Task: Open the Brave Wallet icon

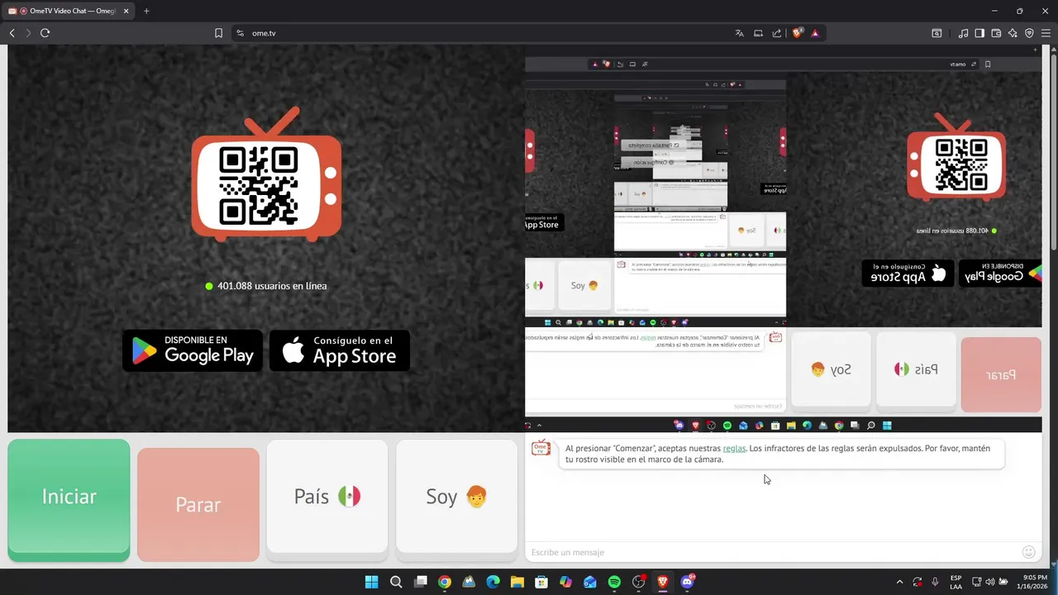Action: click(x=996, y=33)
